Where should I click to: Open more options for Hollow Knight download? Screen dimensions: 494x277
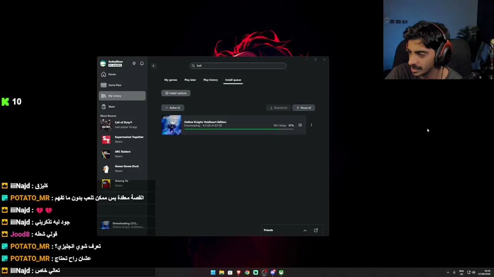[311, 125]
